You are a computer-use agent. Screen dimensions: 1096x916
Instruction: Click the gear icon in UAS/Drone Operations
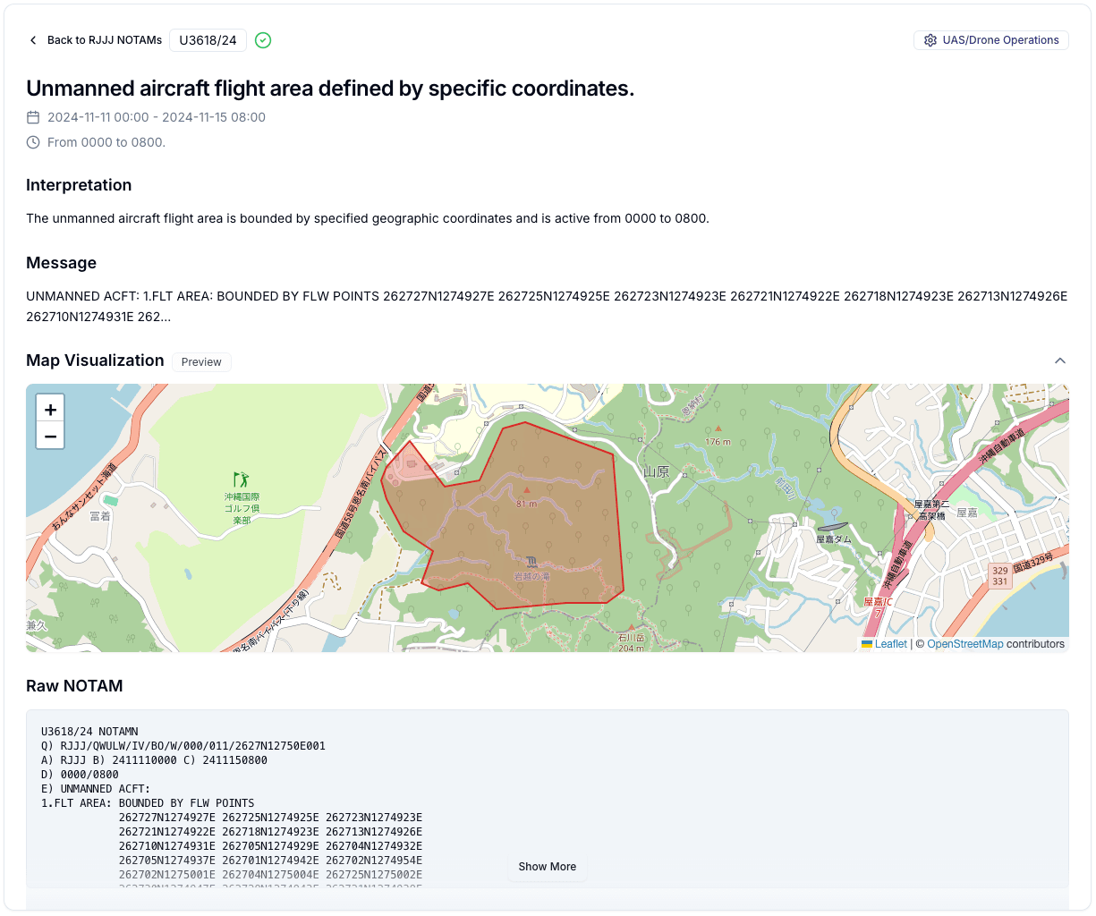click(930, 40)
